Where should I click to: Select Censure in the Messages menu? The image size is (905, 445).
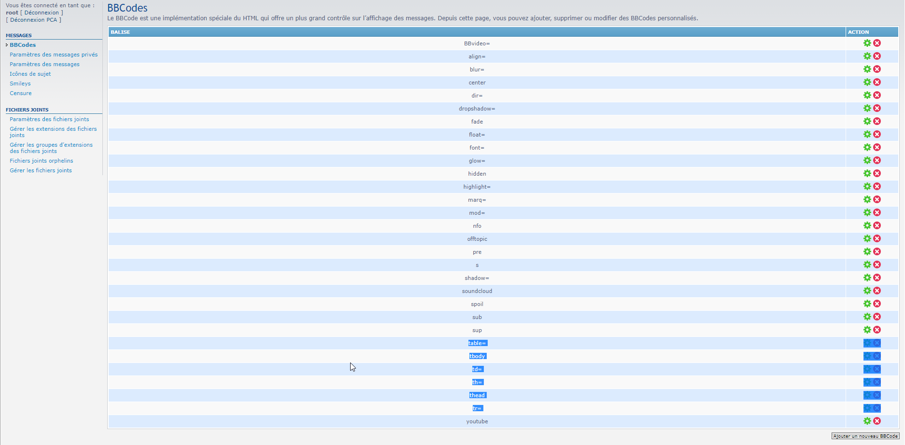21,93
